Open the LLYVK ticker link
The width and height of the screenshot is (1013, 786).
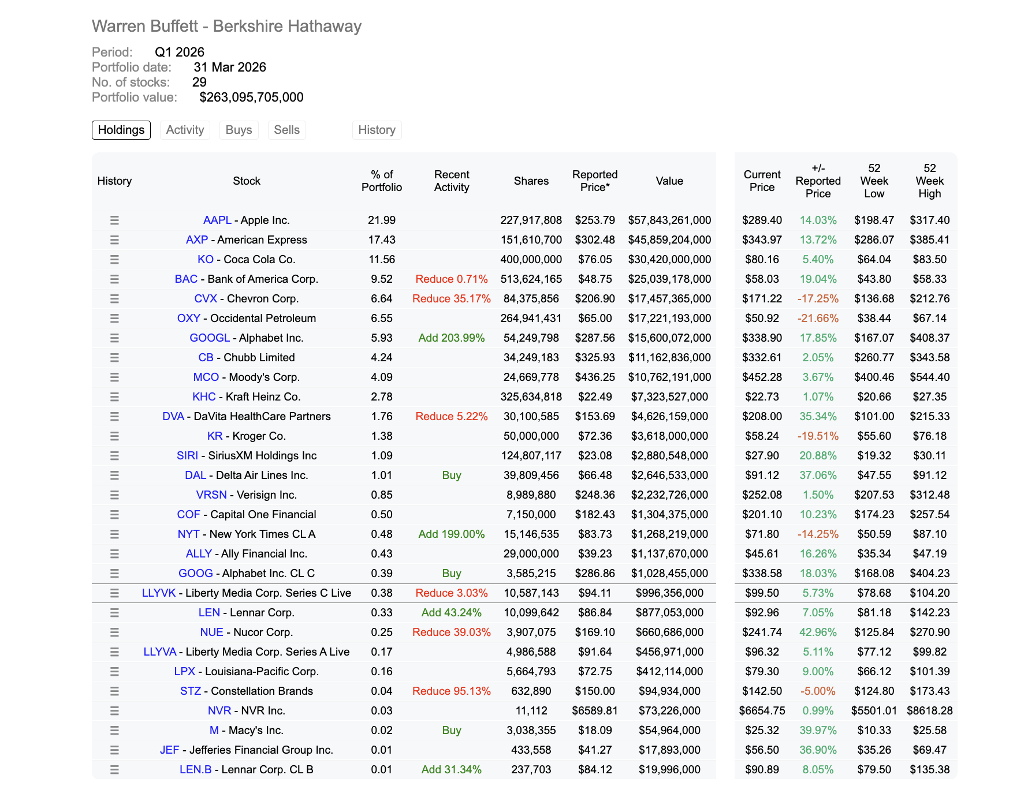[159, 593]
